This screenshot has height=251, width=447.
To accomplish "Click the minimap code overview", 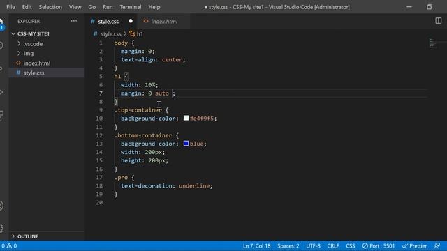I will (433, 43).
